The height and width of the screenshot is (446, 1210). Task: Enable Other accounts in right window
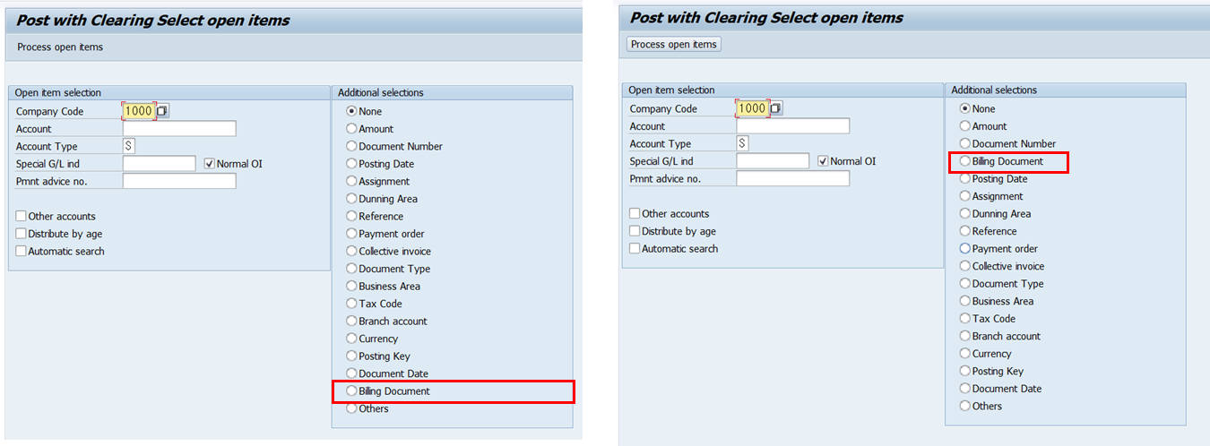[x=635, y=214]
